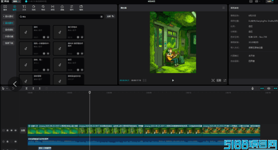Select 音频提取 audio extraction
This screenshot has width=278, height=150.
8,30
